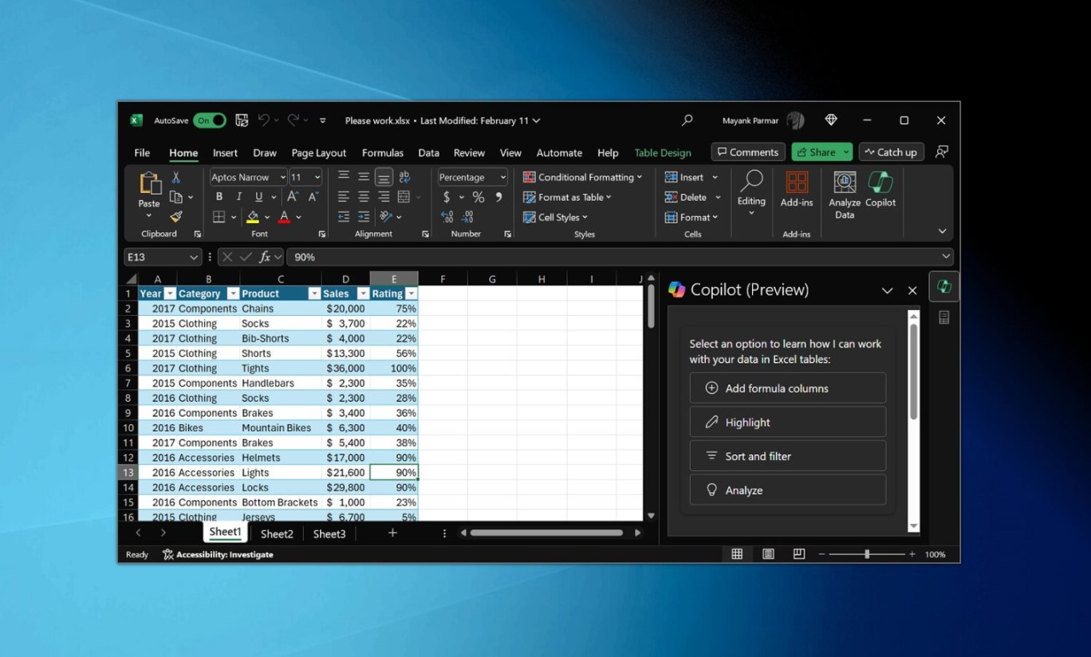This screenshot has width=1091, height=657.
Task: Toggle Italic formatting
Action: point(239,197)
